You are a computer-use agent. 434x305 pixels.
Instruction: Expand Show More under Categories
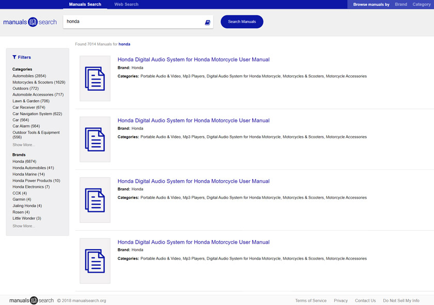click(x=24, y=145)
